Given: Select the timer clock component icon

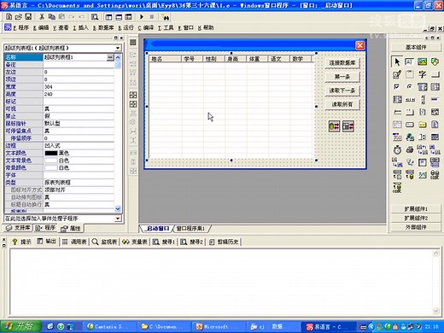Looking at the screenshot, I should click(x=397, y=149).
